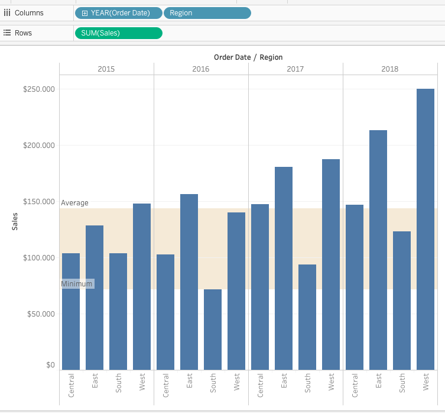Click the highlighted Minimum reference label
Image resolution: width=445 pixels, height=413 pixels.
point(78,283)
